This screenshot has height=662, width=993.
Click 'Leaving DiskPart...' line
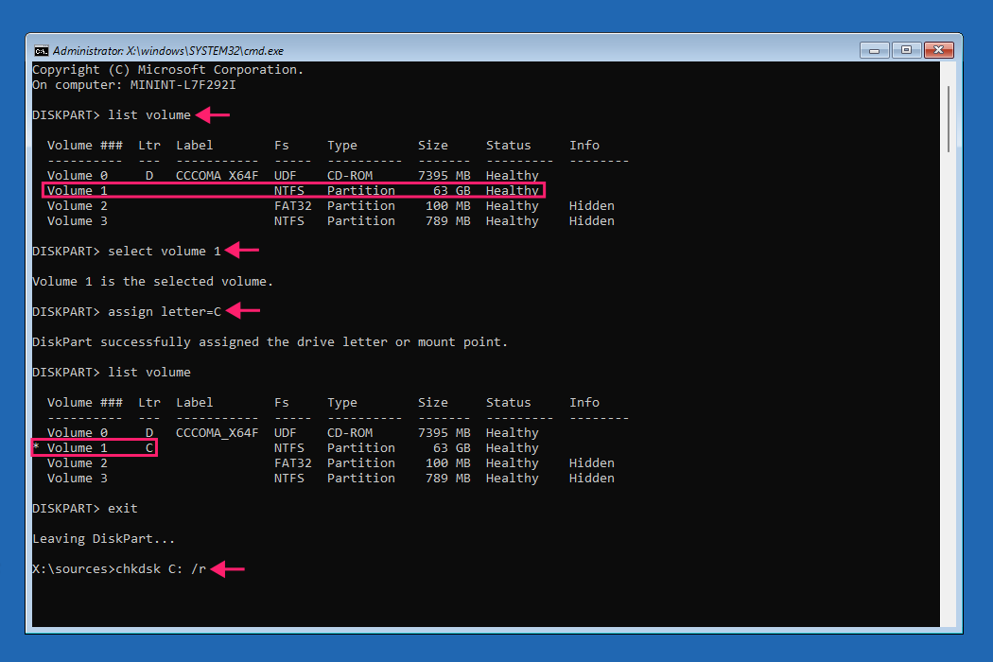[103, 539]
